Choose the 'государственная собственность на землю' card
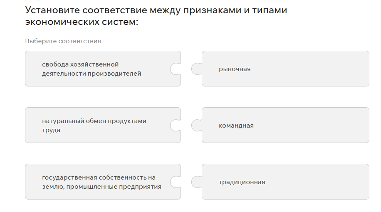 point(103,182)
